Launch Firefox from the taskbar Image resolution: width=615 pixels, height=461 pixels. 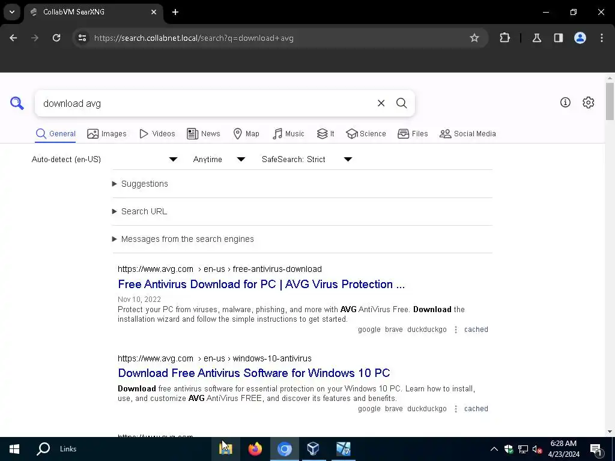pos(255,449)
